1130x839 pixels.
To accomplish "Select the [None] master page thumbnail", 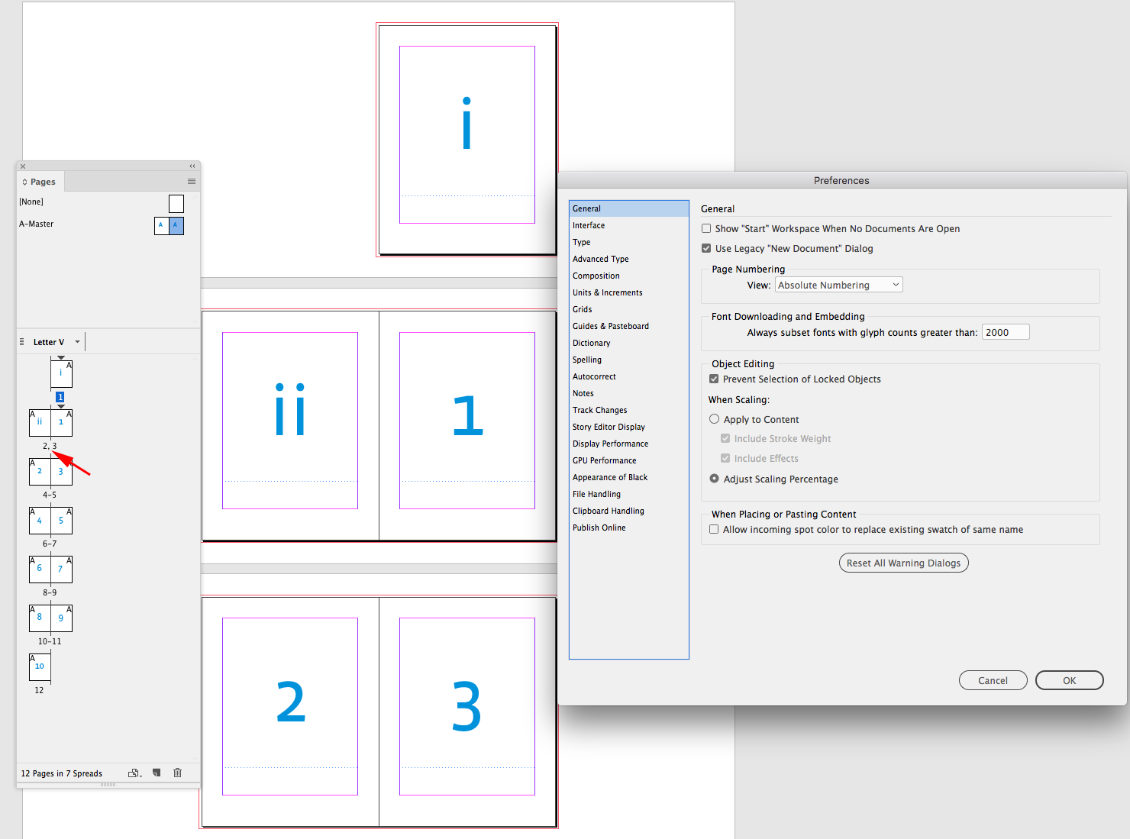I will [x=176, y=203].
